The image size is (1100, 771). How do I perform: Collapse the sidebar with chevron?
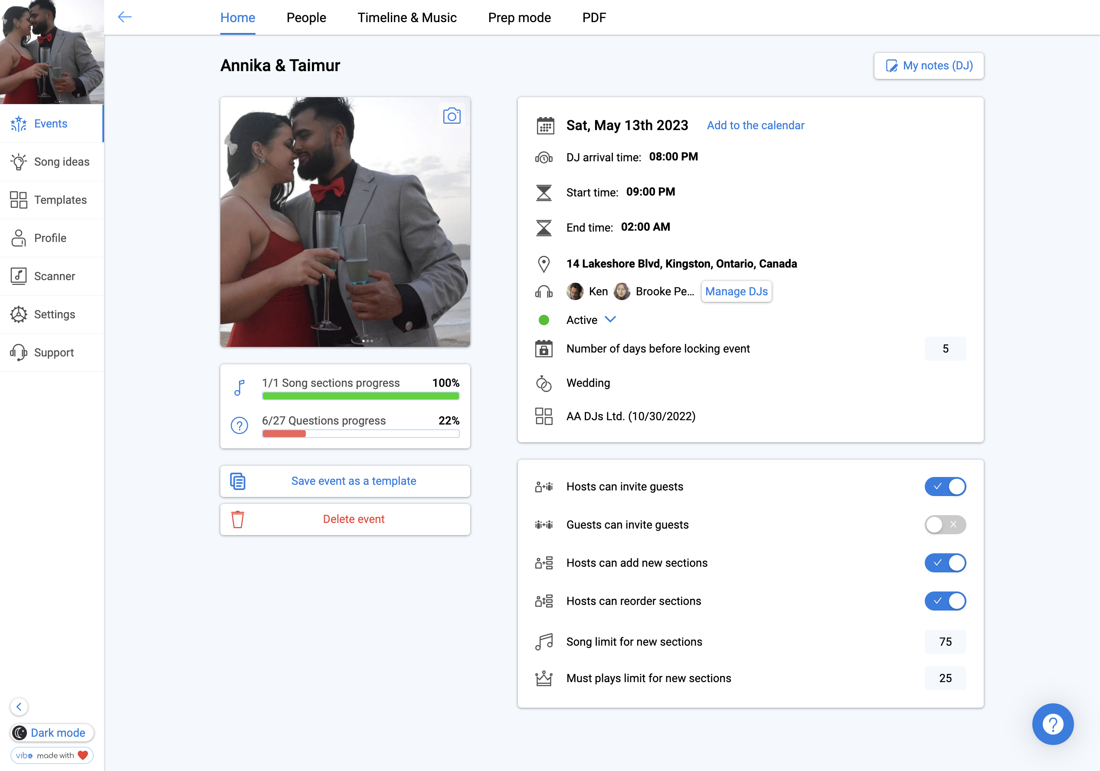[x=19, y=706]
